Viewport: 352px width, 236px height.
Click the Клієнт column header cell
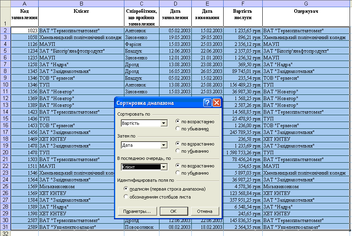(x=81, y=17)
